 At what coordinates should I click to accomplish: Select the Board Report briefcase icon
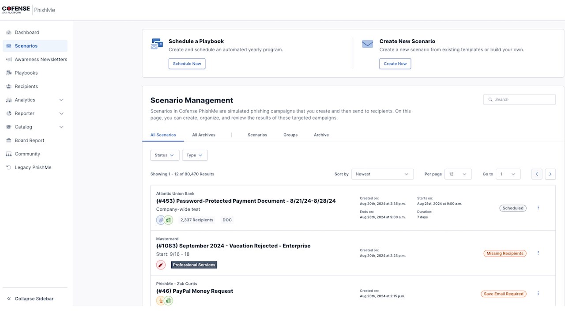pos(9,140)
